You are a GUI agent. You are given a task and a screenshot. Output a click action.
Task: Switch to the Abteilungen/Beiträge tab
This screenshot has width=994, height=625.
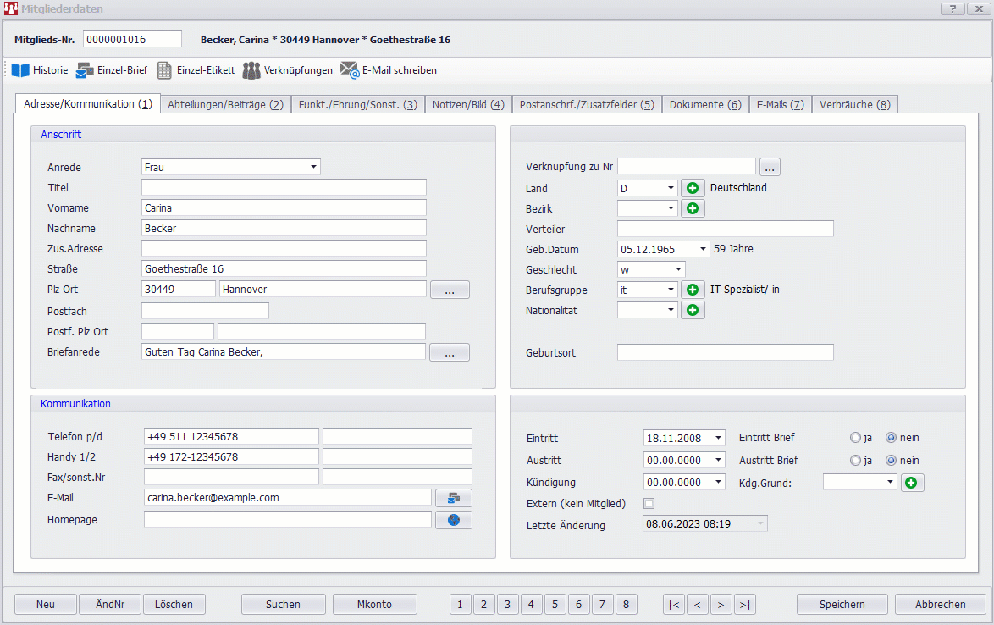point(225,104)
